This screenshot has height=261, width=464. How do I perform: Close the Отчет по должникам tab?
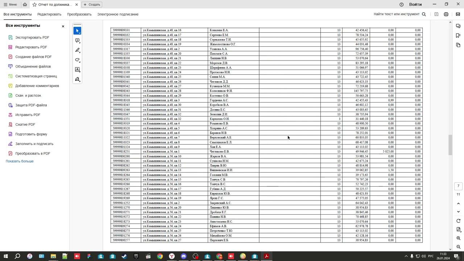click(76, 4)
